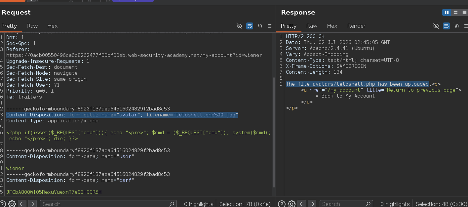Click 'Upgrade-Insecure-Requests: 1' header
This screenshot has width=468, height=207.
(x=48, y=61)
